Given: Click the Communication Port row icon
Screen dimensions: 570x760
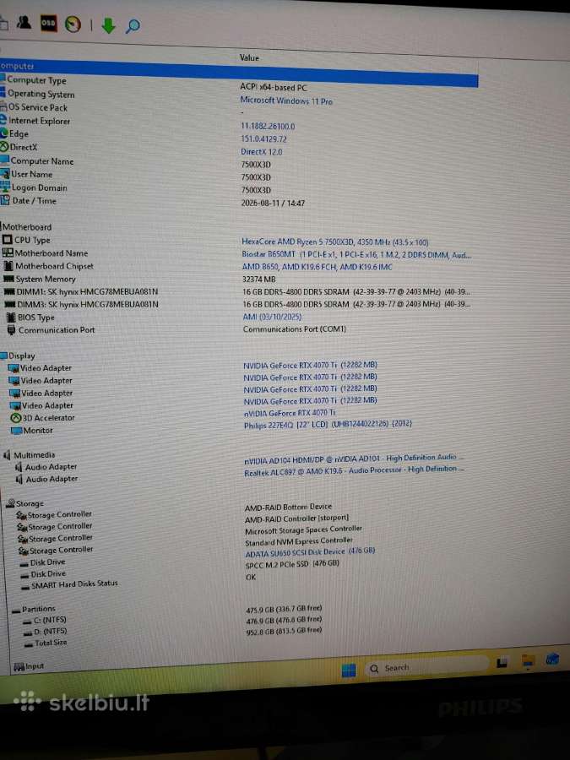Looking at the screenshot, I should click(x=12, y=330).
